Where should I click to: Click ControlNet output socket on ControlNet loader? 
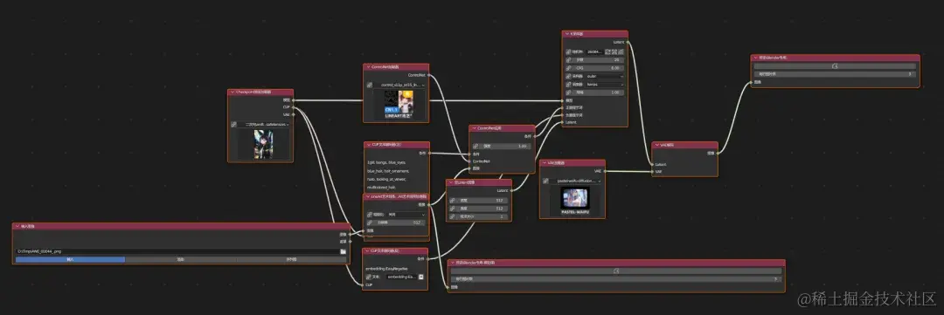pyautogui.click(x=428, y=75)
